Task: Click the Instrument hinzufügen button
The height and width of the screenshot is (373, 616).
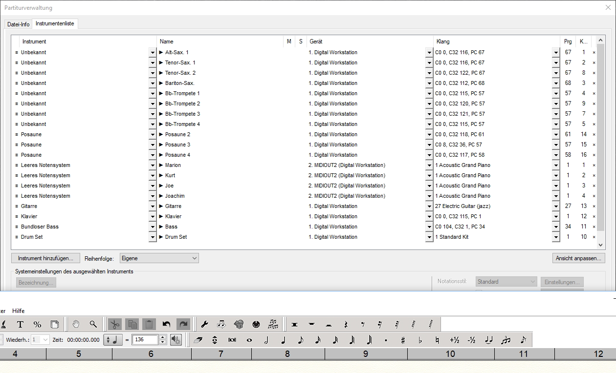Action: click(45, 258)
